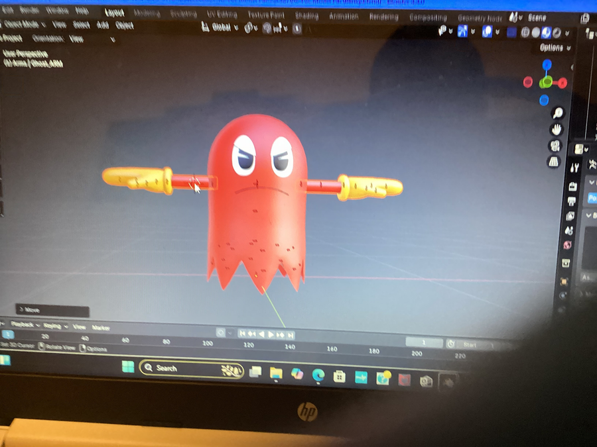Image resolution: width=597 pixels, height=447 pixels.
Task: Open the Texture Paint workspace
Action: click(x=266, y=15)
